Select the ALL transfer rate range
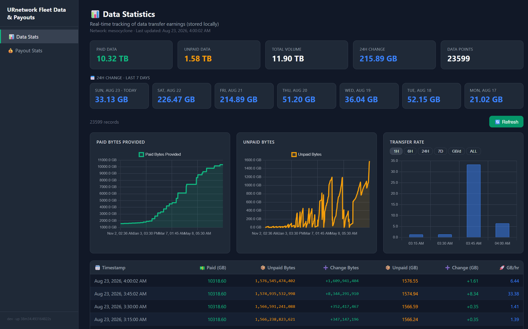 pos(474,151)
